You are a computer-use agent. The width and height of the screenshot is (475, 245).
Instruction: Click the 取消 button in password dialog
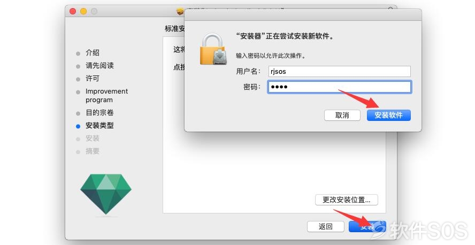pos(342,116)
